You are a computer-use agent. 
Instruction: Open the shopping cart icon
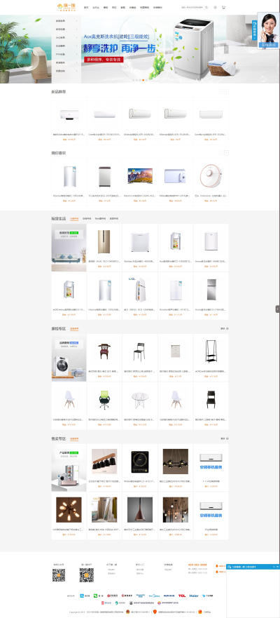coord(224,8)
